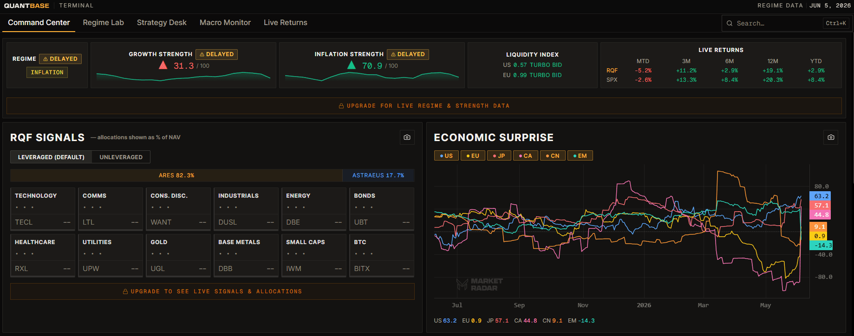
Task: Open the ENERGY DBE signal card
Action: [314, 209]
